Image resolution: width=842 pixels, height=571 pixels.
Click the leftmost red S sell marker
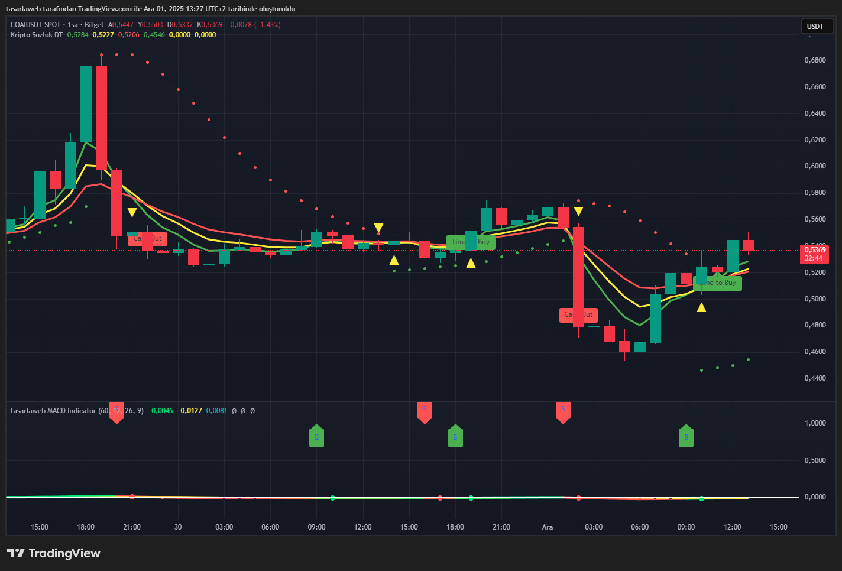117,411
